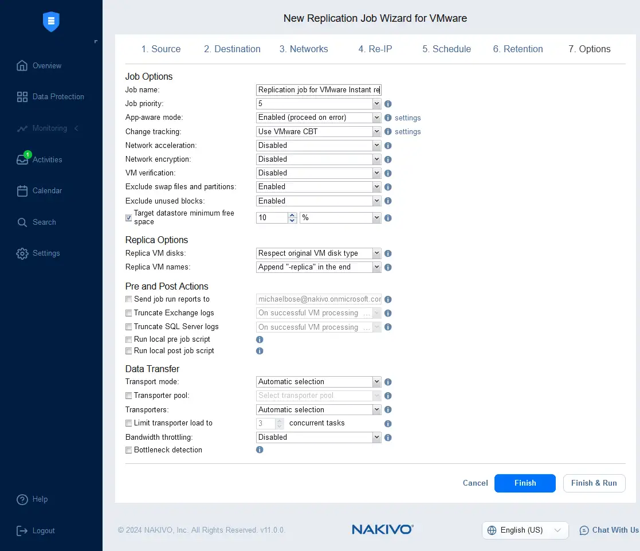The height and width of the screenshot is (551, 640).
Task: Open the English (US) language selector
Action: point(525,530)
